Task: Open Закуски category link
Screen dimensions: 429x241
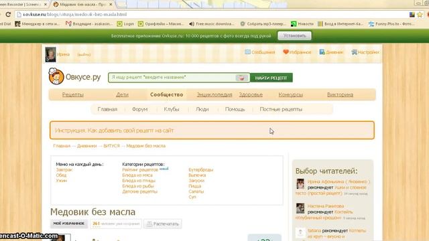Action: (x=196, y=181)
